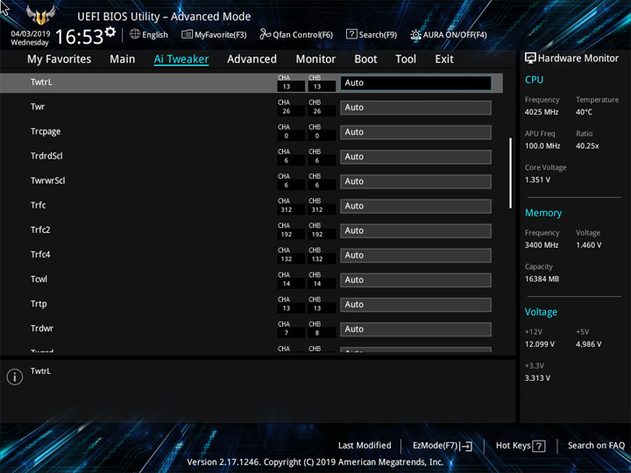Select the Tcwl row label
The image size is (631, 473).
(x=39, y=279)
